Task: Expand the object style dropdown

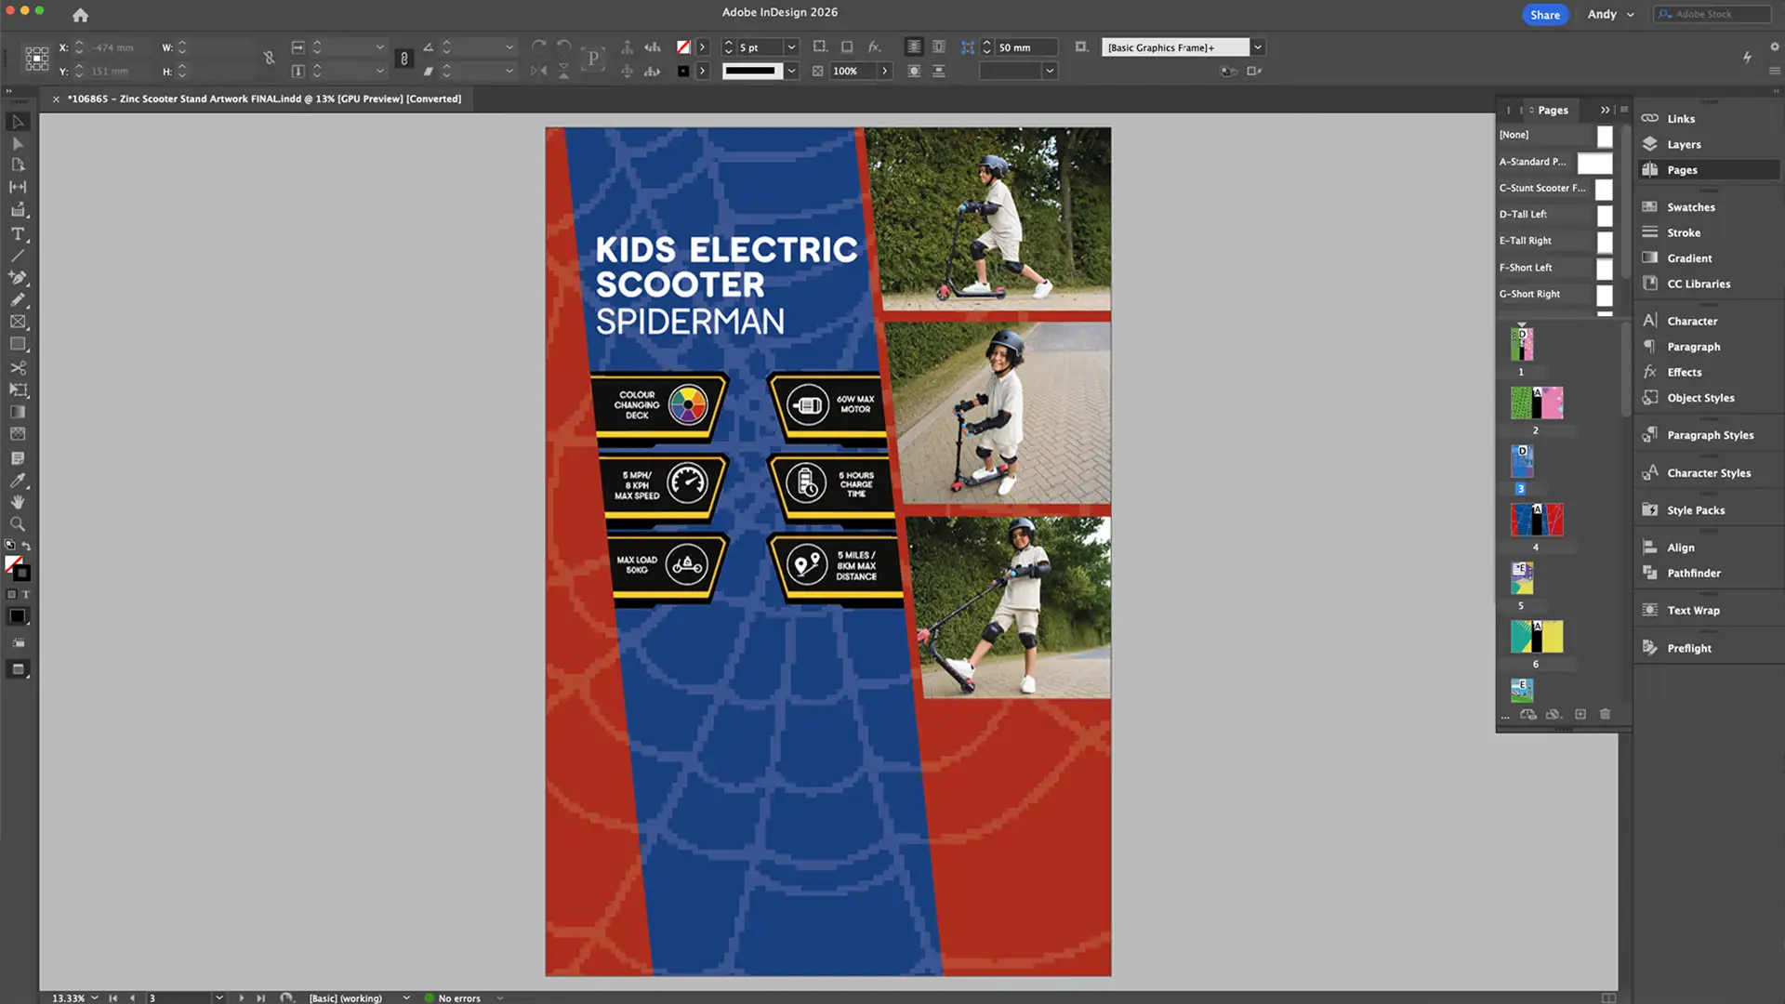Action: [x=1257, y=47]
